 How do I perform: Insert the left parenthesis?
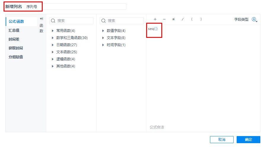(x=192, y=19)
